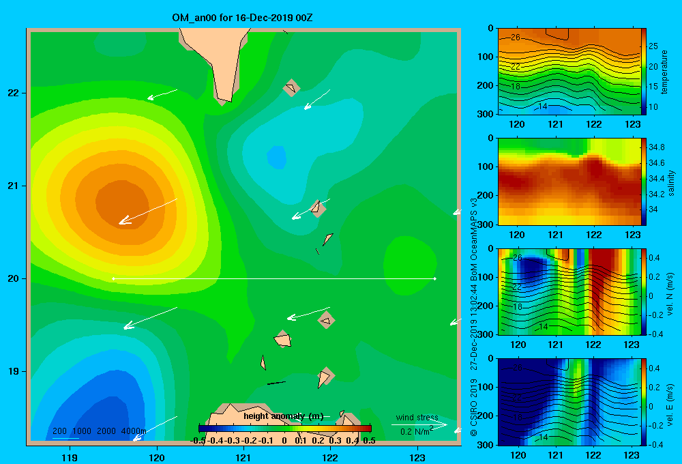Click latitude label 21 on main map

click(14, 186)
